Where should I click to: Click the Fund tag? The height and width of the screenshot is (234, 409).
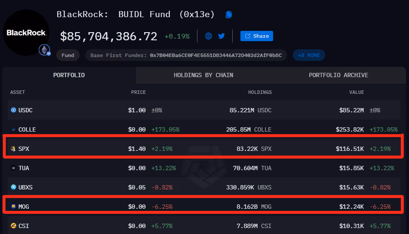tap(68, 55)
